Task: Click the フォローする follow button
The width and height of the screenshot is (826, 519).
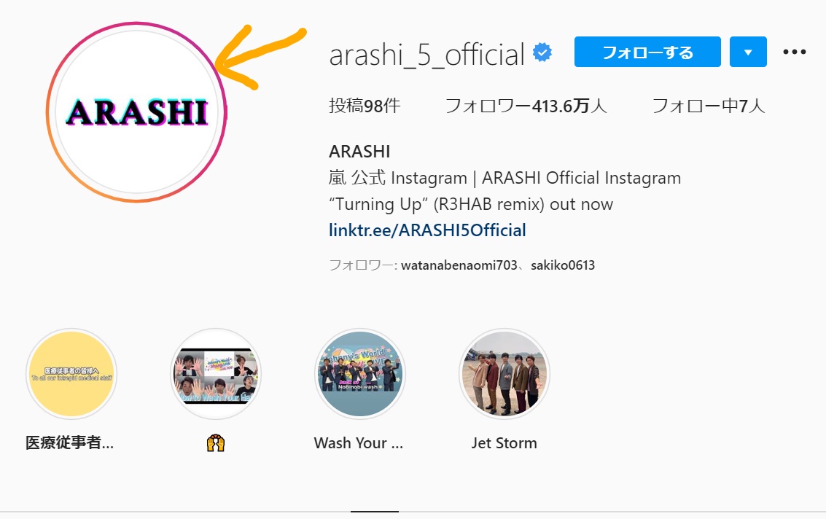Action: tap(647, 52)
